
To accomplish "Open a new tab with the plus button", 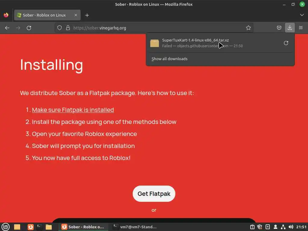I will [x=87, y=15].
